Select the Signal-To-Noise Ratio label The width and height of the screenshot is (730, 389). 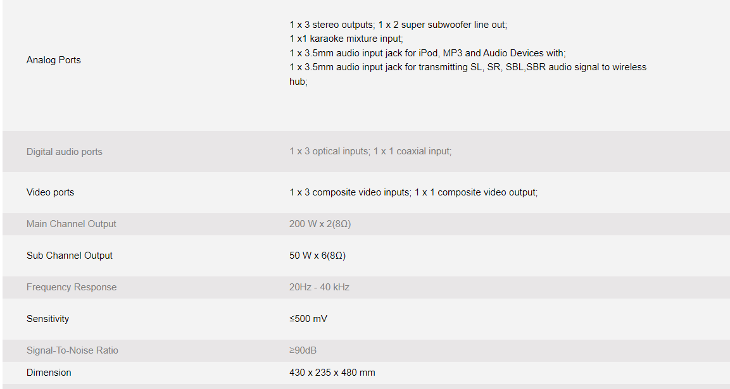point(72,350)
